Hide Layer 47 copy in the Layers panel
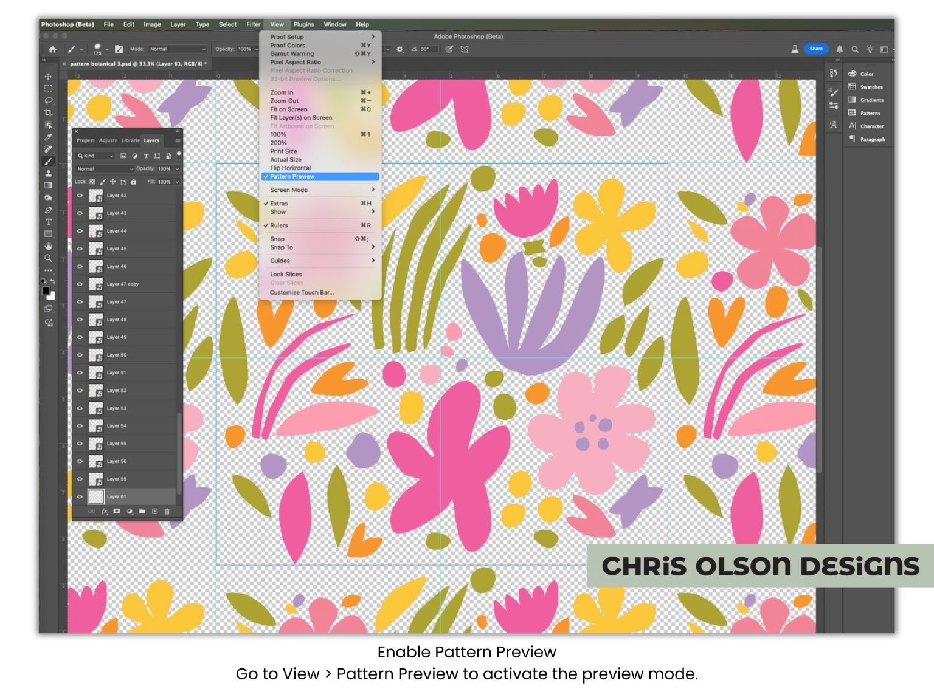Image resolution: width=934 pixels, height=700 pixels. point(80,284)
